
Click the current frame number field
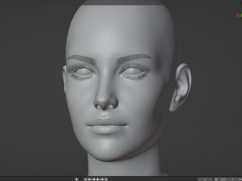(x=205, y=179)
